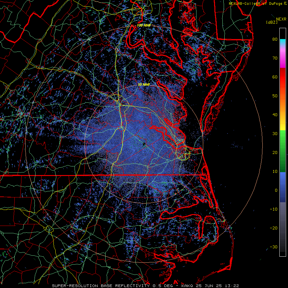This screenshot has width=288, height=288.
Task: Click the 70 value on dBZ scale
Action: tap(275, 58)
